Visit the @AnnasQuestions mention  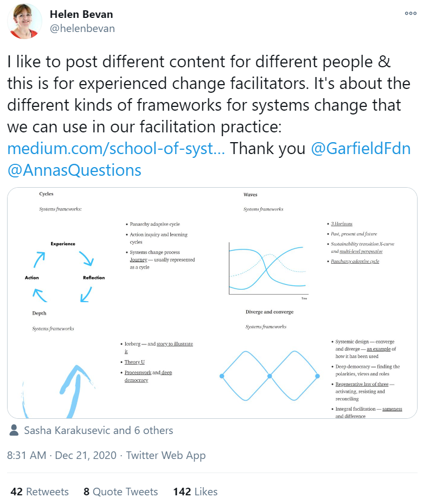74,170
